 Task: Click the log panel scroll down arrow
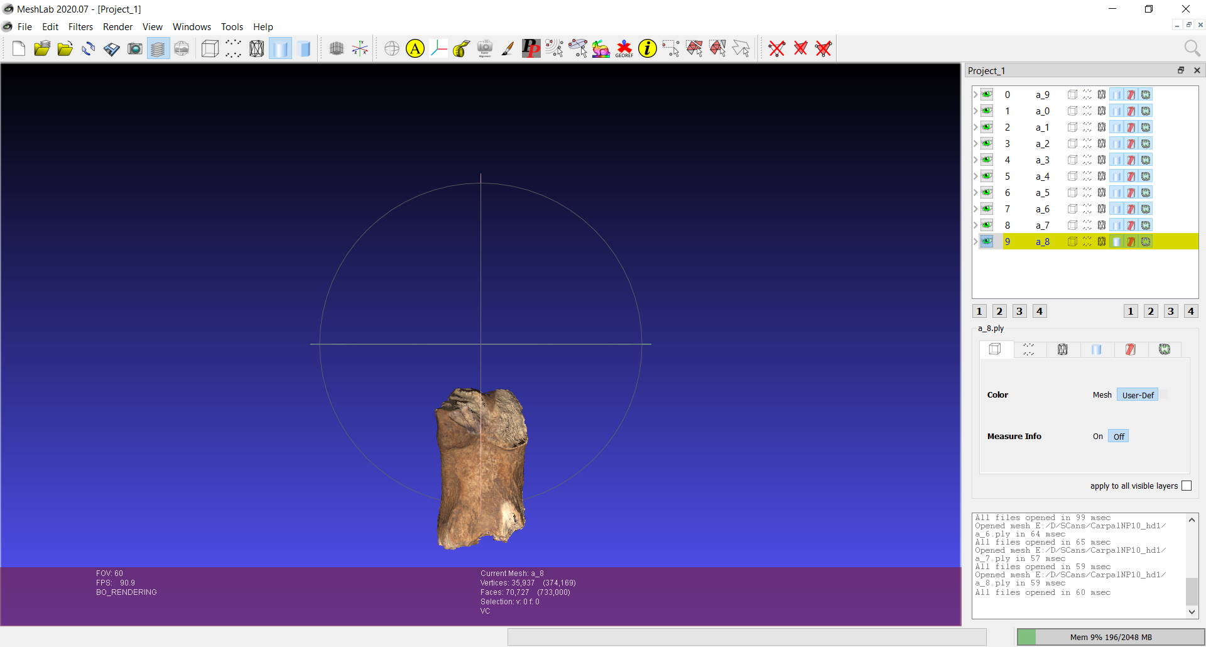(1192, 612)
